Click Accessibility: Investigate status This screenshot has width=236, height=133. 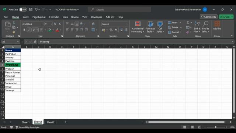click(x=28, y=127)
